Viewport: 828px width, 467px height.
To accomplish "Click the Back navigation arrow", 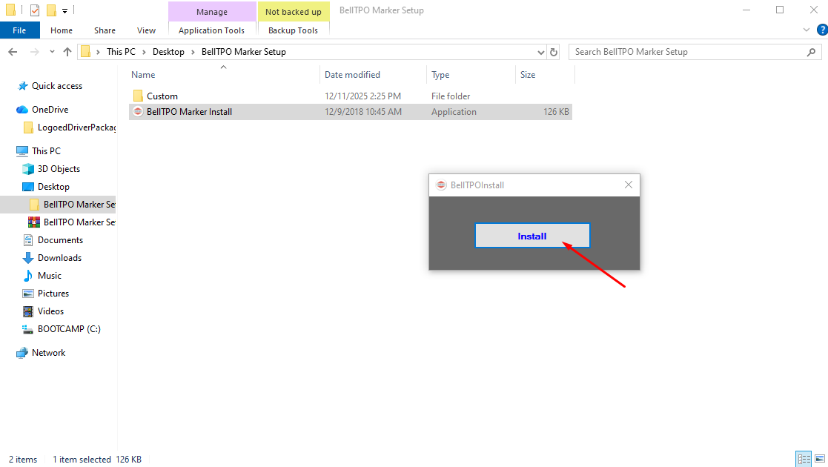I will coord(13,52).
